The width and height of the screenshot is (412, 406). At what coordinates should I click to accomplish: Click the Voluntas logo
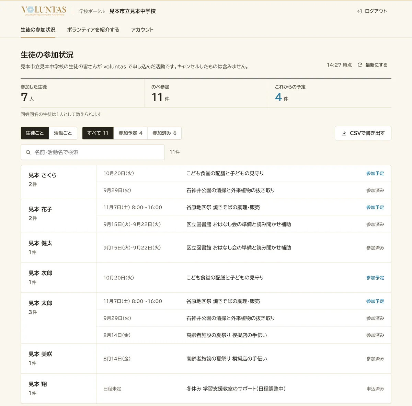(44, 11)
